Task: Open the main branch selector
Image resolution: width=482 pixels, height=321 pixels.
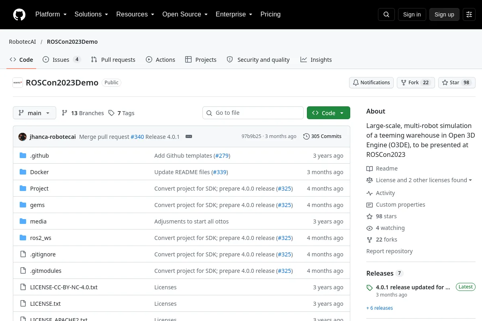Action: click(35, 113)
